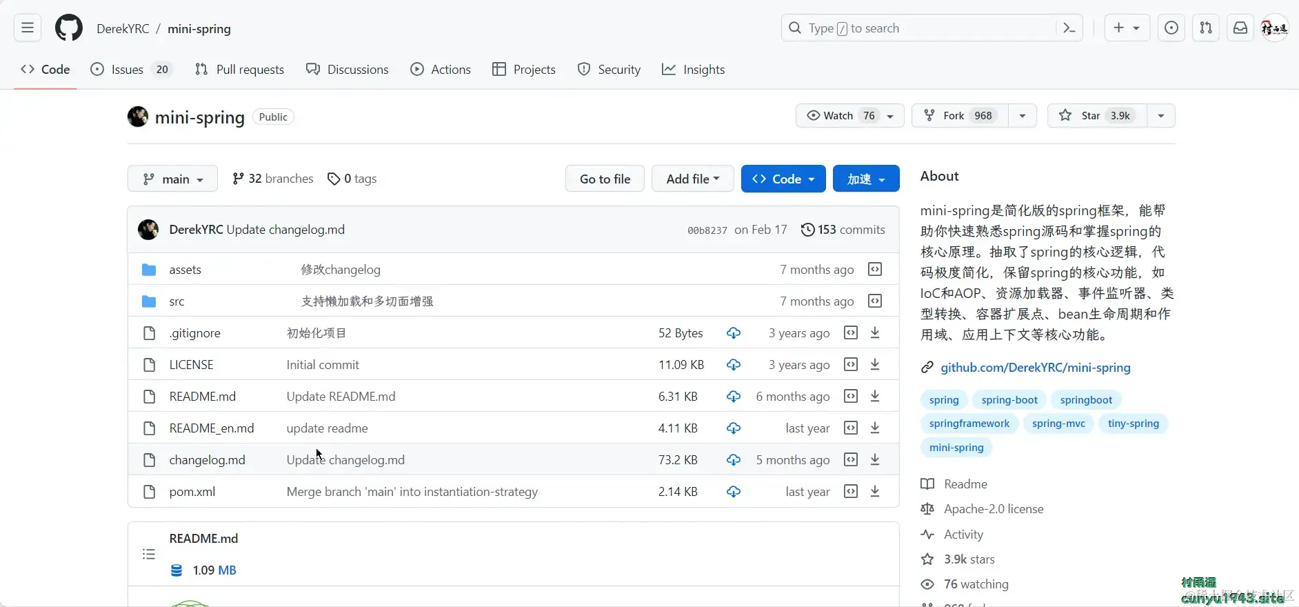Viewport: 1299px width, 607px height.
Task: Click the cloud download icon for changelog.md
Action: click(734, 460)
